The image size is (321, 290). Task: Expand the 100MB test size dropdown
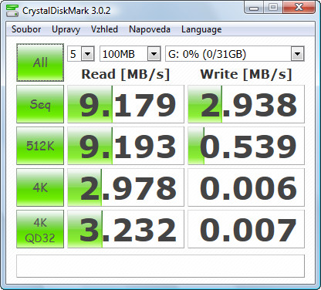[154, 54]
